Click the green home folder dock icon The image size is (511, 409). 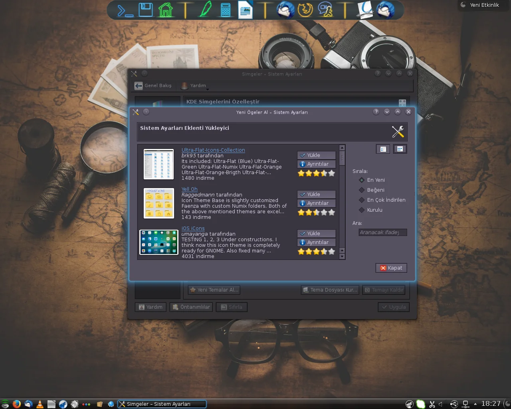[165, 10]
